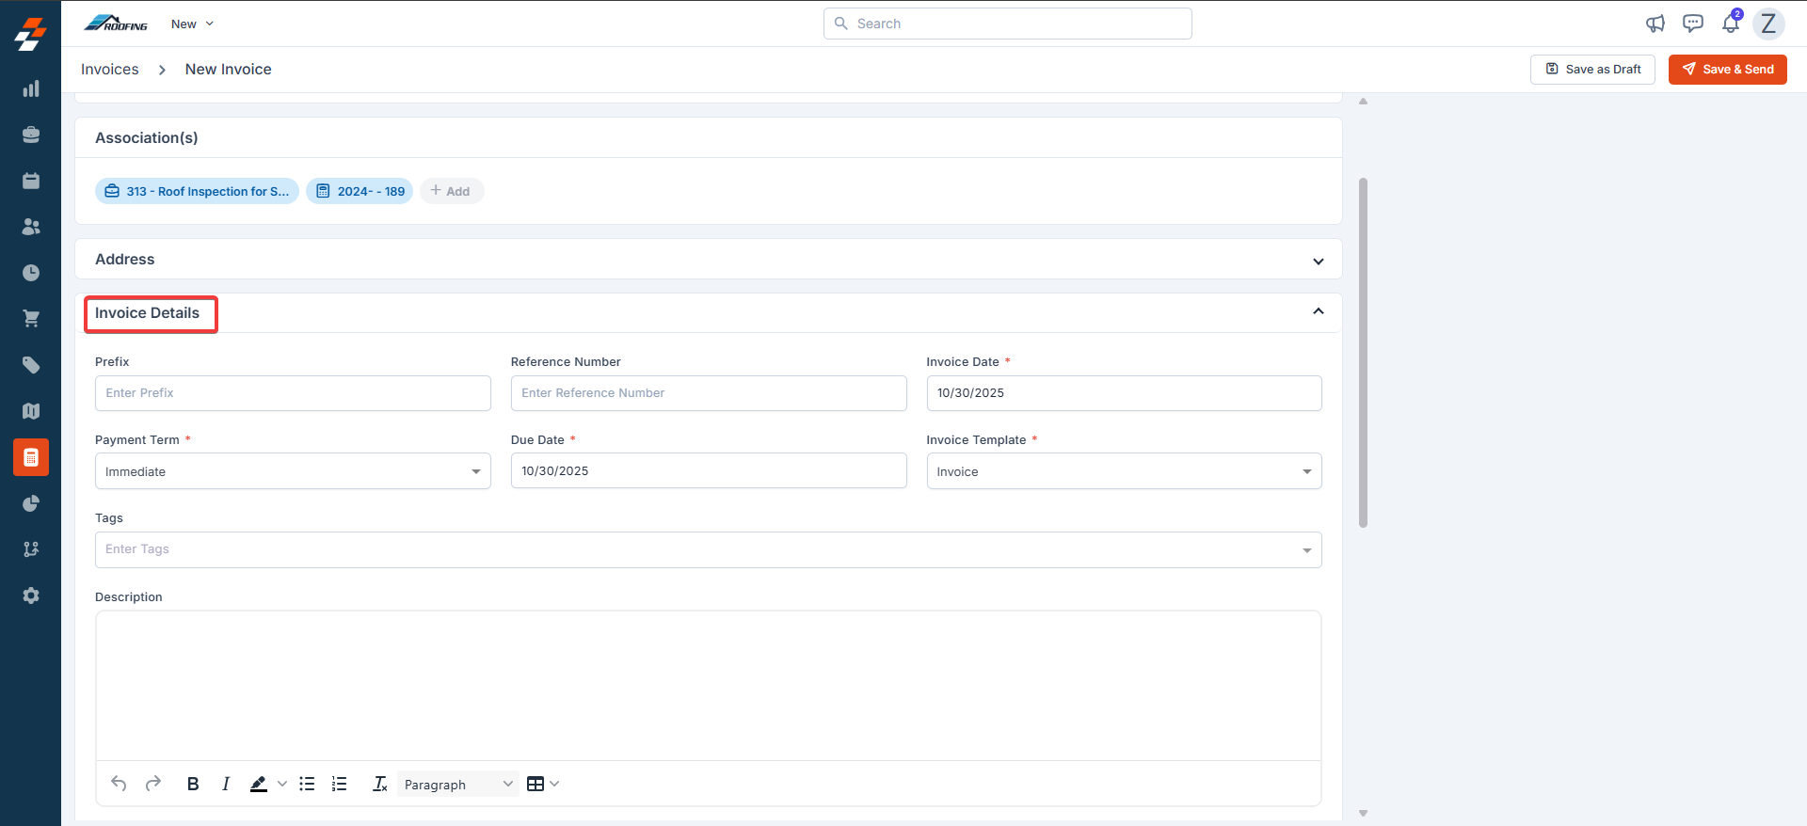Image resolution: width=1807 pixels, height=826 pixels.
Task: Open the chat messages icon
Action: pyautogui.click(x=1693, y=24)
